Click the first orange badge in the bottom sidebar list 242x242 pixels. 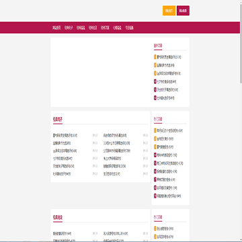click(x=155, y=229)
